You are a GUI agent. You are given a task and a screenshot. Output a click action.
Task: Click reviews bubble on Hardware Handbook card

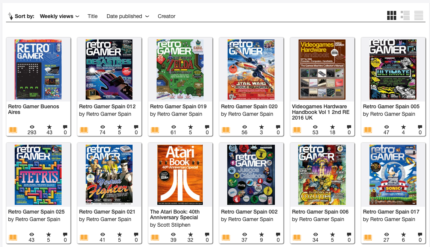tap(349, 127)
